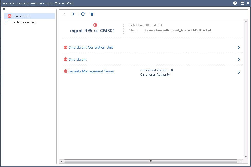Click disconnected status icon above device name
The image size is (251, 167).
[95, 25]
